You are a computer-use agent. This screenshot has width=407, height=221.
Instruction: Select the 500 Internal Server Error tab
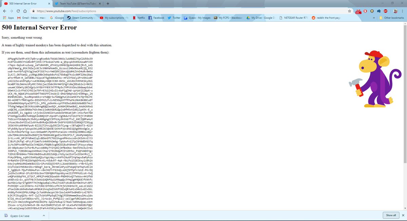26,3
